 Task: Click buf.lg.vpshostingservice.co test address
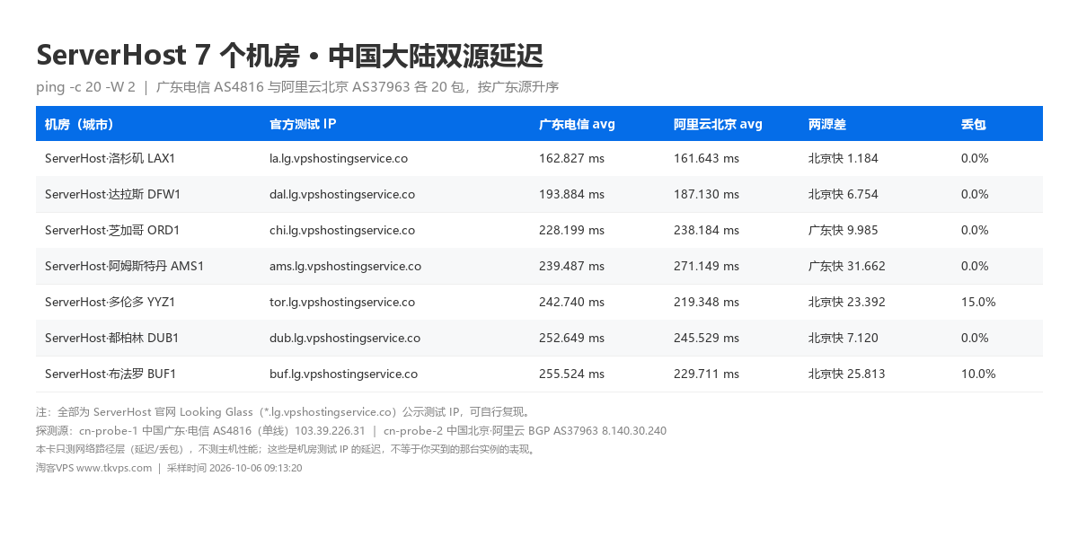point(343,374)
